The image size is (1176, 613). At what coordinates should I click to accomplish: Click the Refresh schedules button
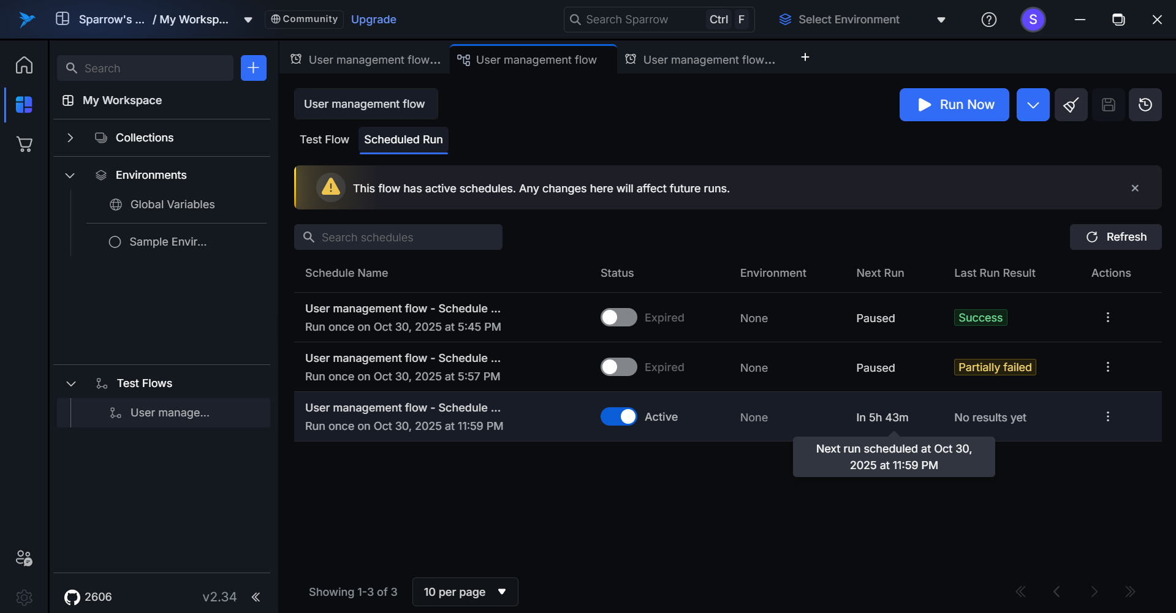point(1115,237)
